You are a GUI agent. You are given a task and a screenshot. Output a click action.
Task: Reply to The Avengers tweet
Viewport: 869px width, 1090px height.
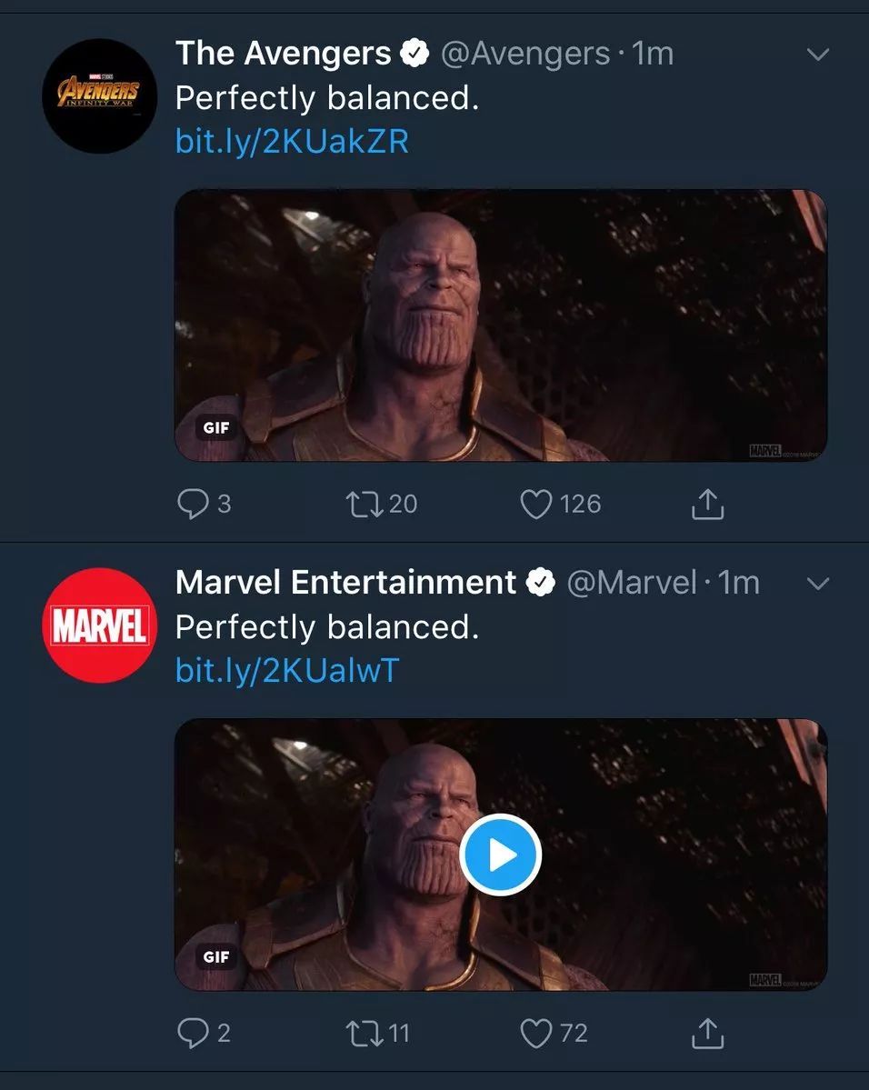coord(193,504)
